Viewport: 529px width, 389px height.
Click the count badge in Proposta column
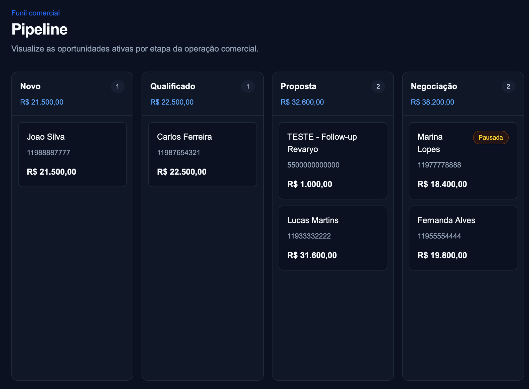click(378, 86)
